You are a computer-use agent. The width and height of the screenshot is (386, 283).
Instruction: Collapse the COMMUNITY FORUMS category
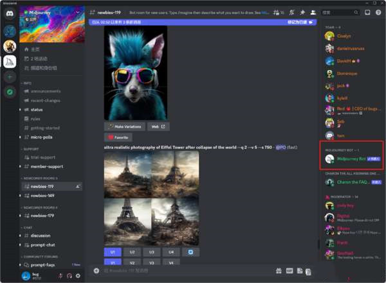pos(39,257)
